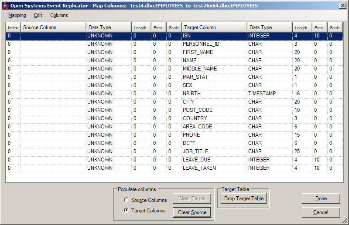The height and width of the screenshot is (225, 349).
Task: Click the Clear Target button
Action: pos(192,198)
